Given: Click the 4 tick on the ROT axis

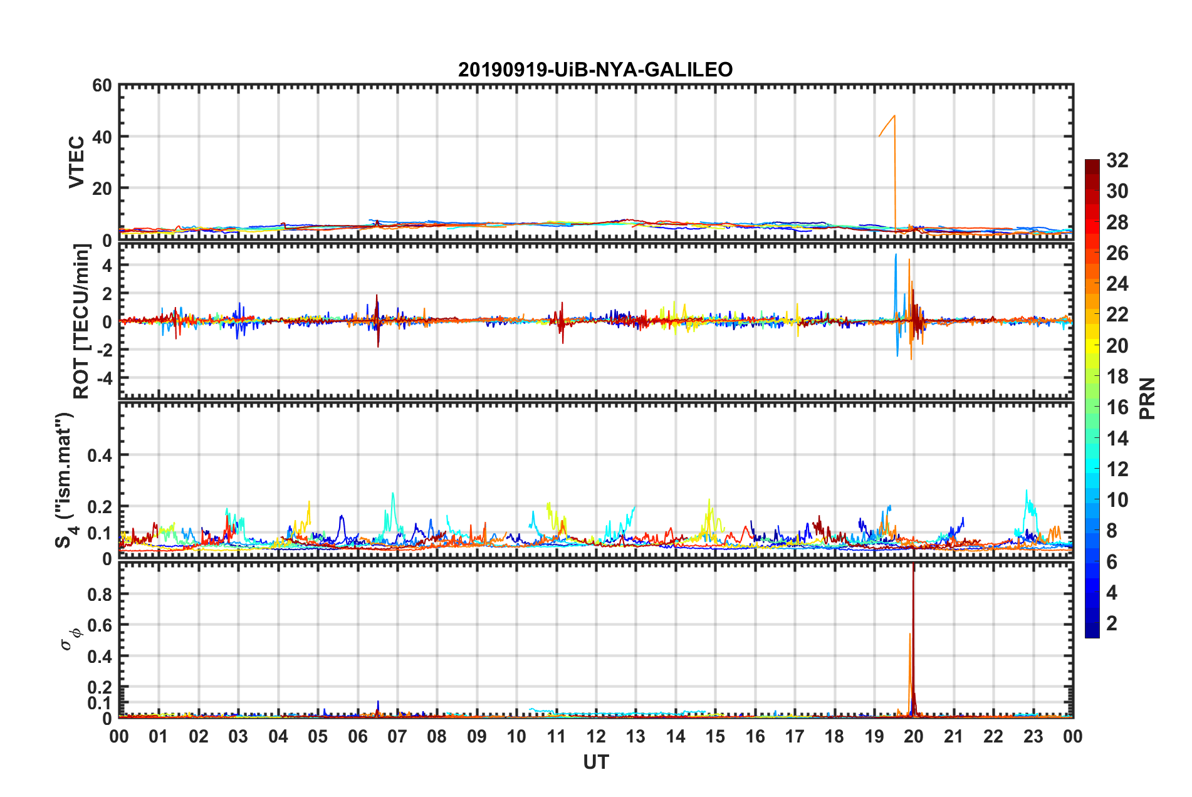Looking at the screenshot, I should point(107,265).
